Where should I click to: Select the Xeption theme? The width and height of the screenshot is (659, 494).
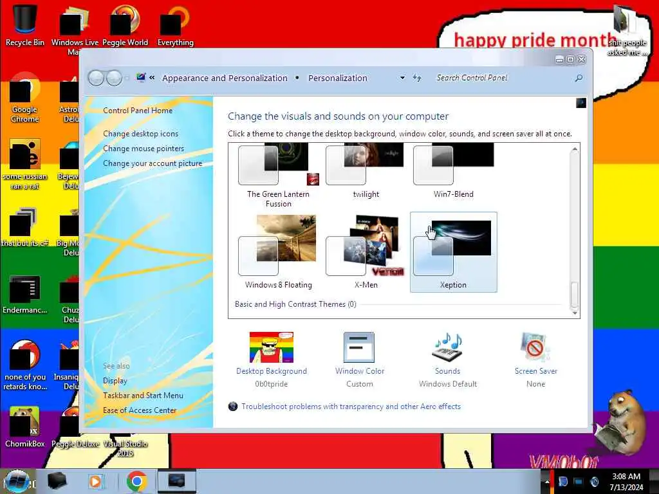coord(453,252)
